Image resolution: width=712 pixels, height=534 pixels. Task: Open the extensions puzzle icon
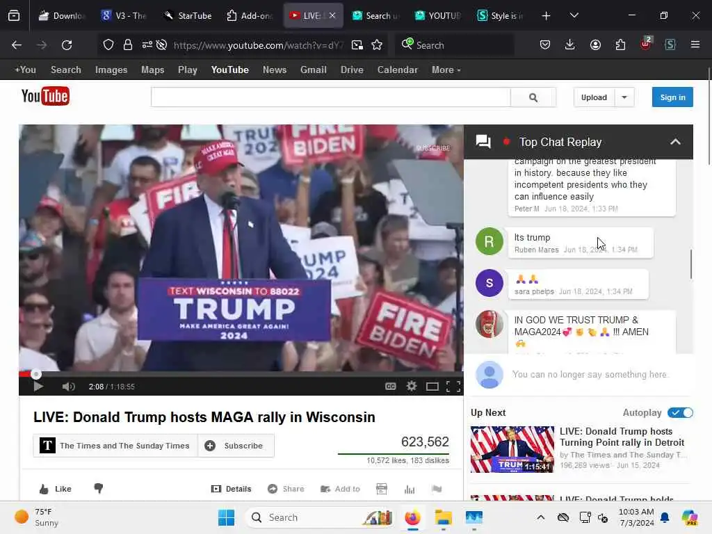[x=620, y=44]
